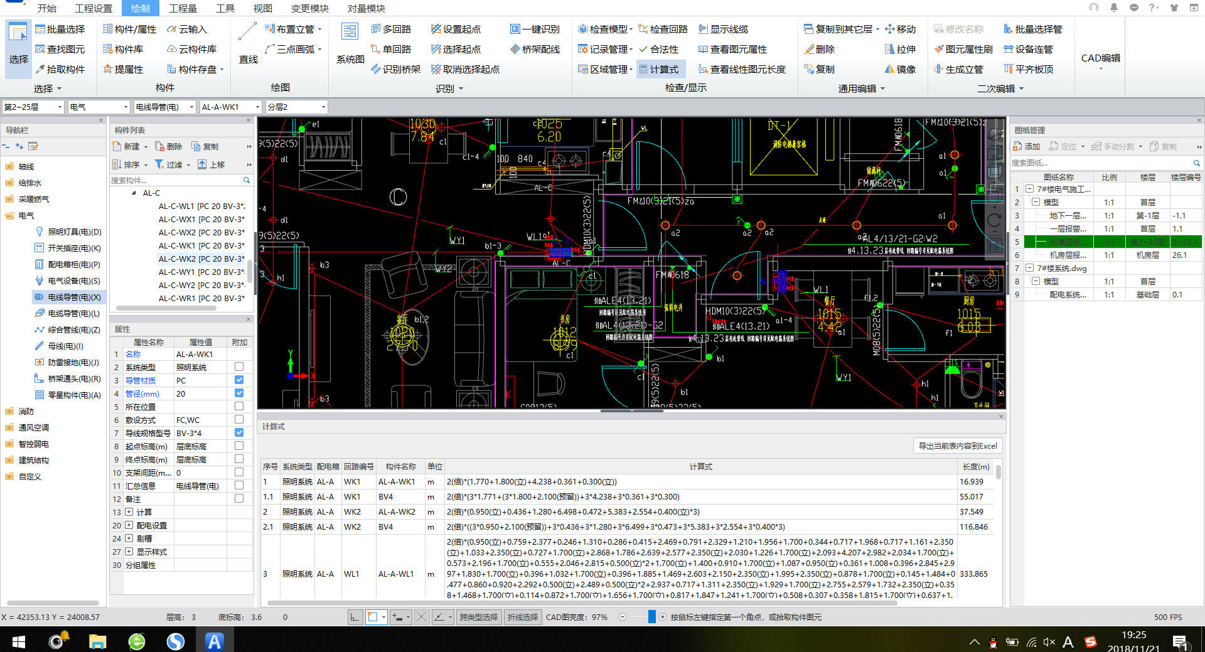Open the 构件库 tool

tap(123, 50)
